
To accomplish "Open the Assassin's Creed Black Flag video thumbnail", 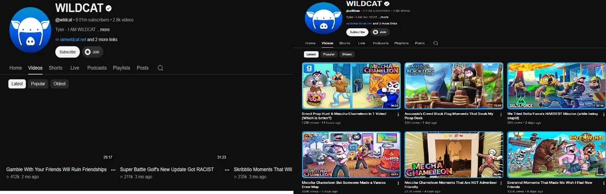I will point(453,86).
